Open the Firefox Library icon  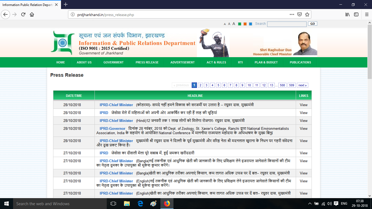(x=347, y=14)
